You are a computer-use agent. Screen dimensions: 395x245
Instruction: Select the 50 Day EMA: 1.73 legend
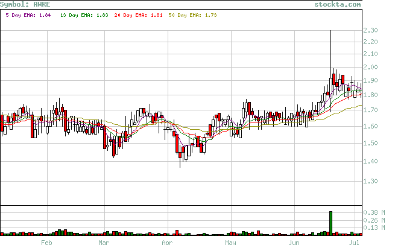click(193, 15)
